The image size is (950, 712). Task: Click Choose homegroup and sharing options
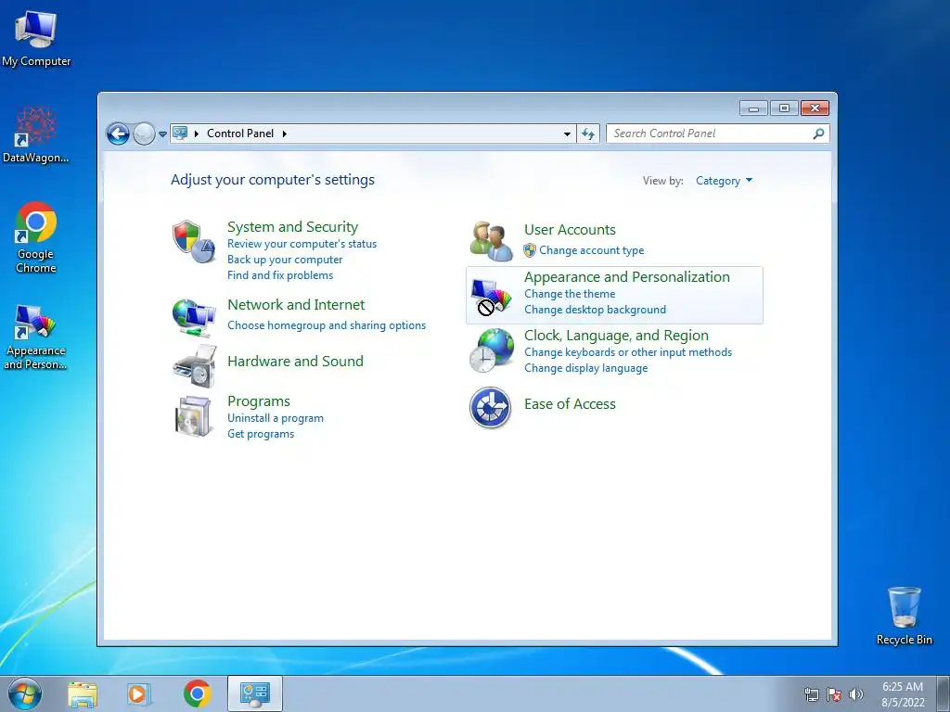(x=327, y=325)
